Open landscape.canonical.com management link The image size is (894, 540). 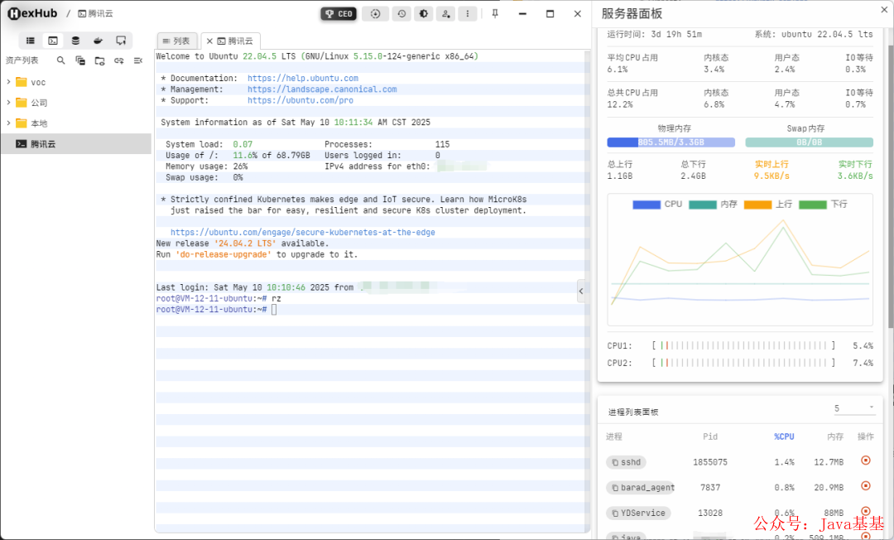(x=322, y=89)
